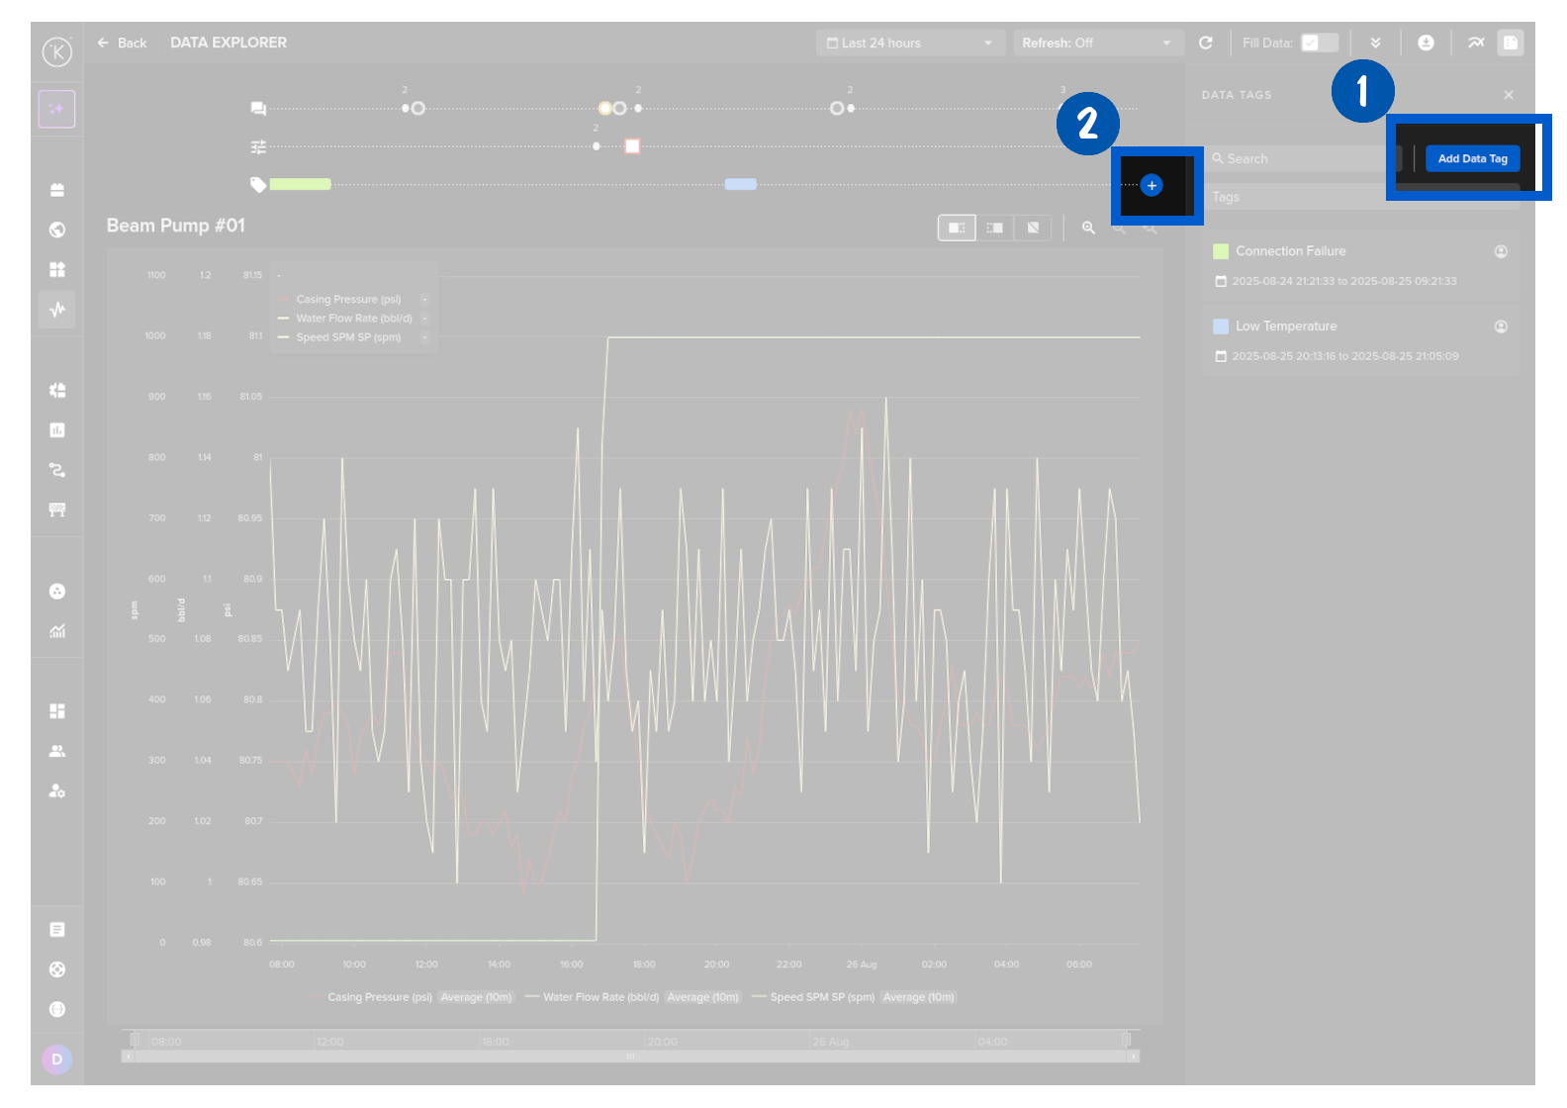This screenshot has width=1567, height=1108.
Task: Click the Add Data Tag button
Action: click(x=1472, y=159)
